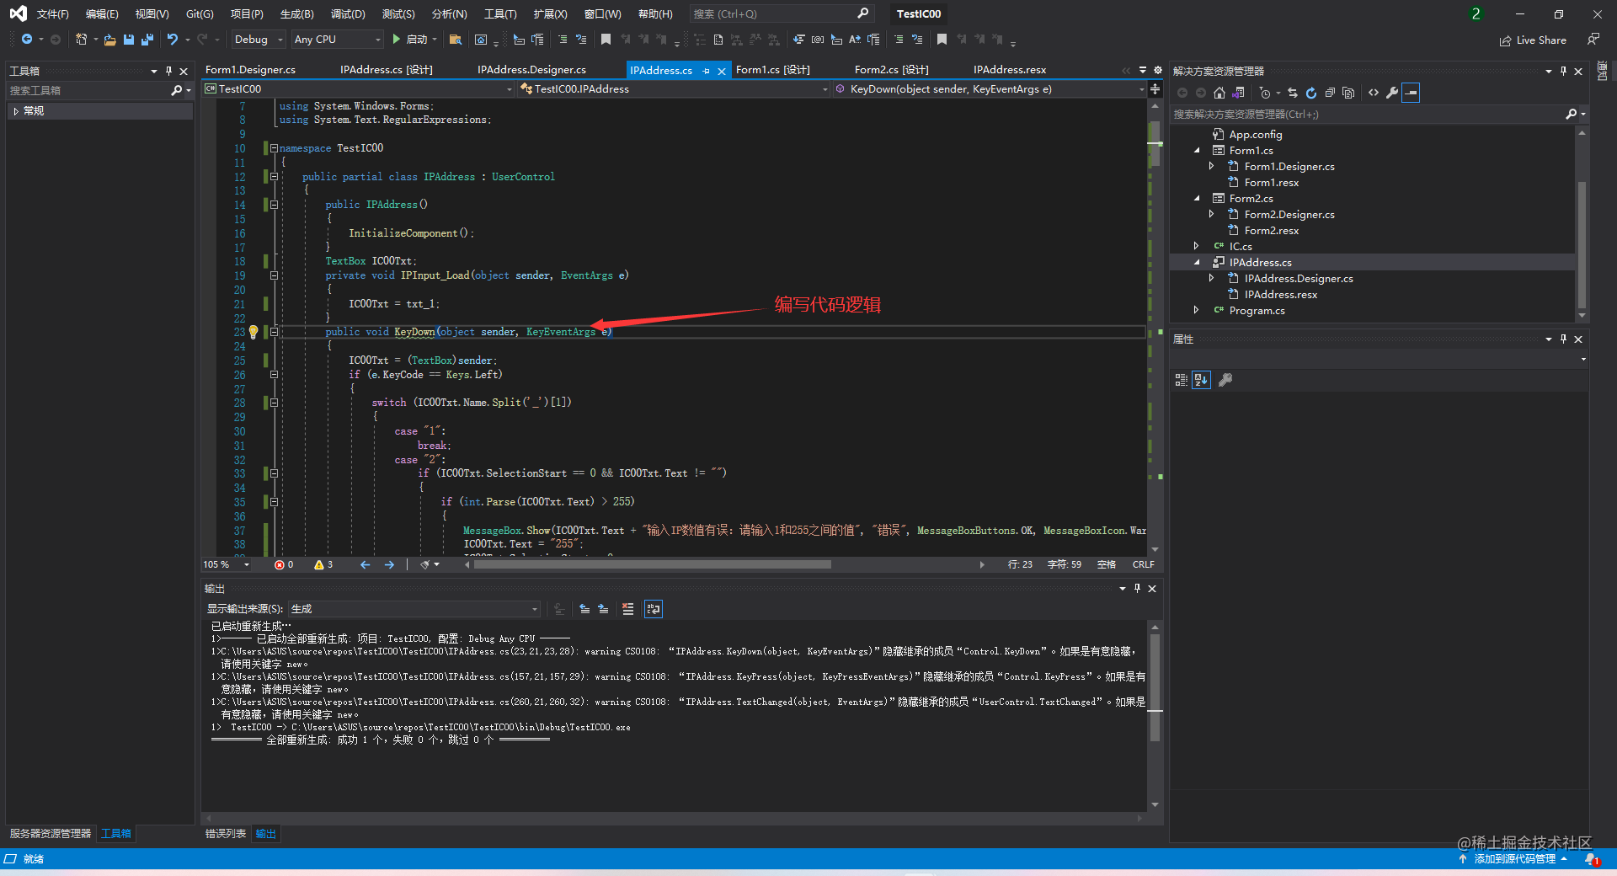Collapse the namespace TestIC00 code region

click(x=274, y=148)
